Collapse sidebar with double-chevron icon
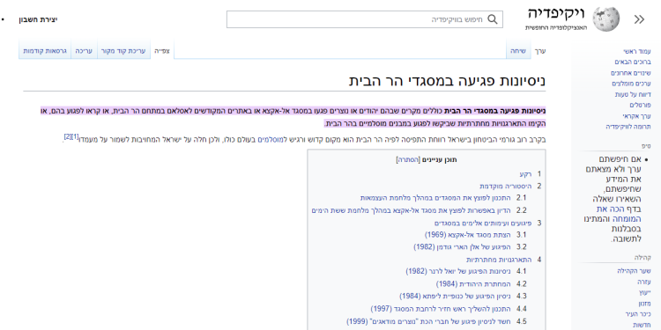The height and width of the screenshot is (330, 661). [639, 19]
